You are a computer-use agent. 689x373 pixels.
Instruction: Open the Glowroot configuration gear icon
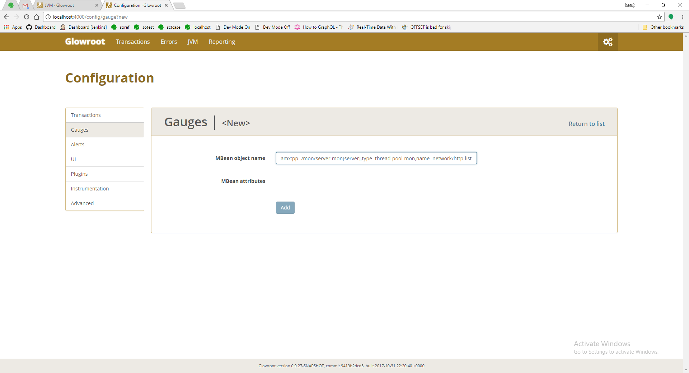[x=608, y=42]
